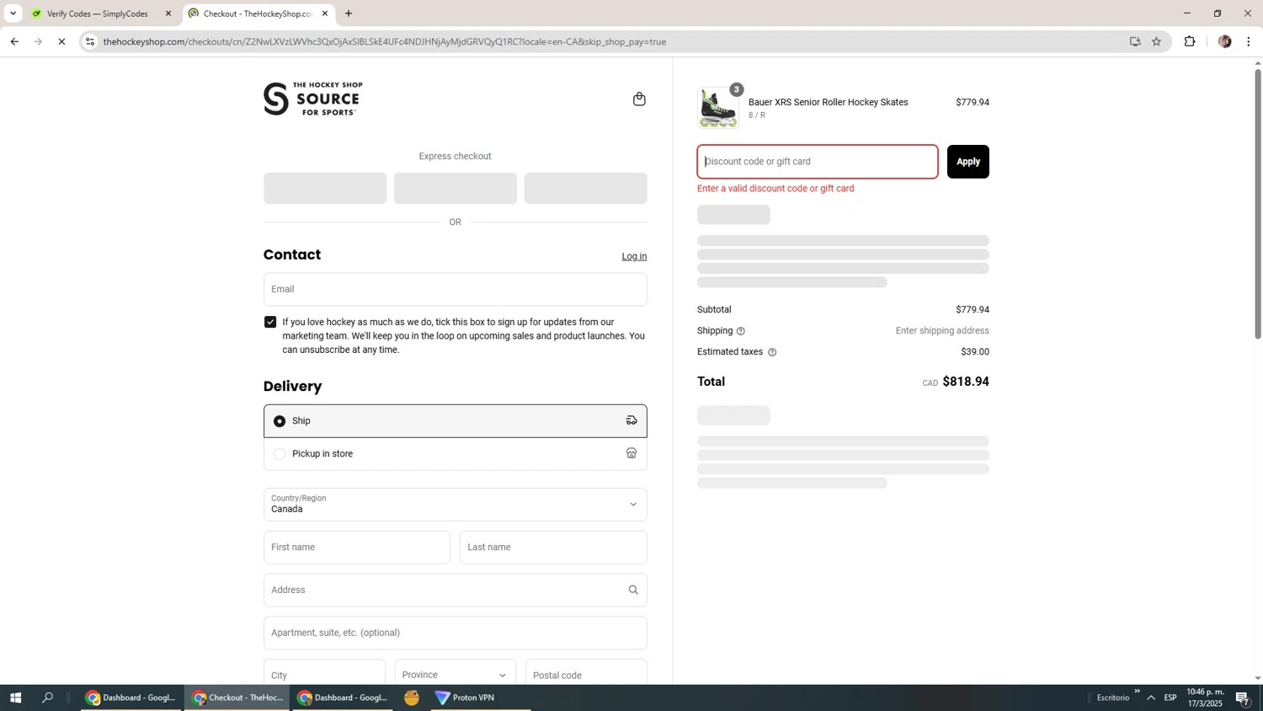Viewport: 1263px width, 711px height.
Task: Open second Dashboard Google Chrome taskbar window
Action: (x=343, y=698)
